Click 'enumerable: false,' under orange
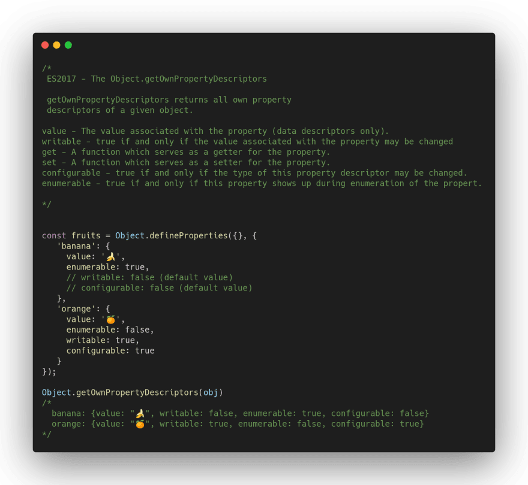 tap(110, 330)
